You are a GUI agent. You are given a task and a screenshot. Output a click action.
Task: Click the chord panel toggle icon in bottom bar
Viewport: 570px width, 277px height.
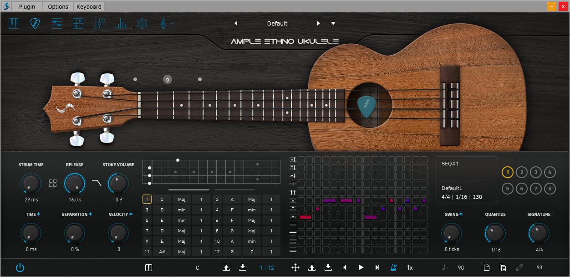point(148,267)
